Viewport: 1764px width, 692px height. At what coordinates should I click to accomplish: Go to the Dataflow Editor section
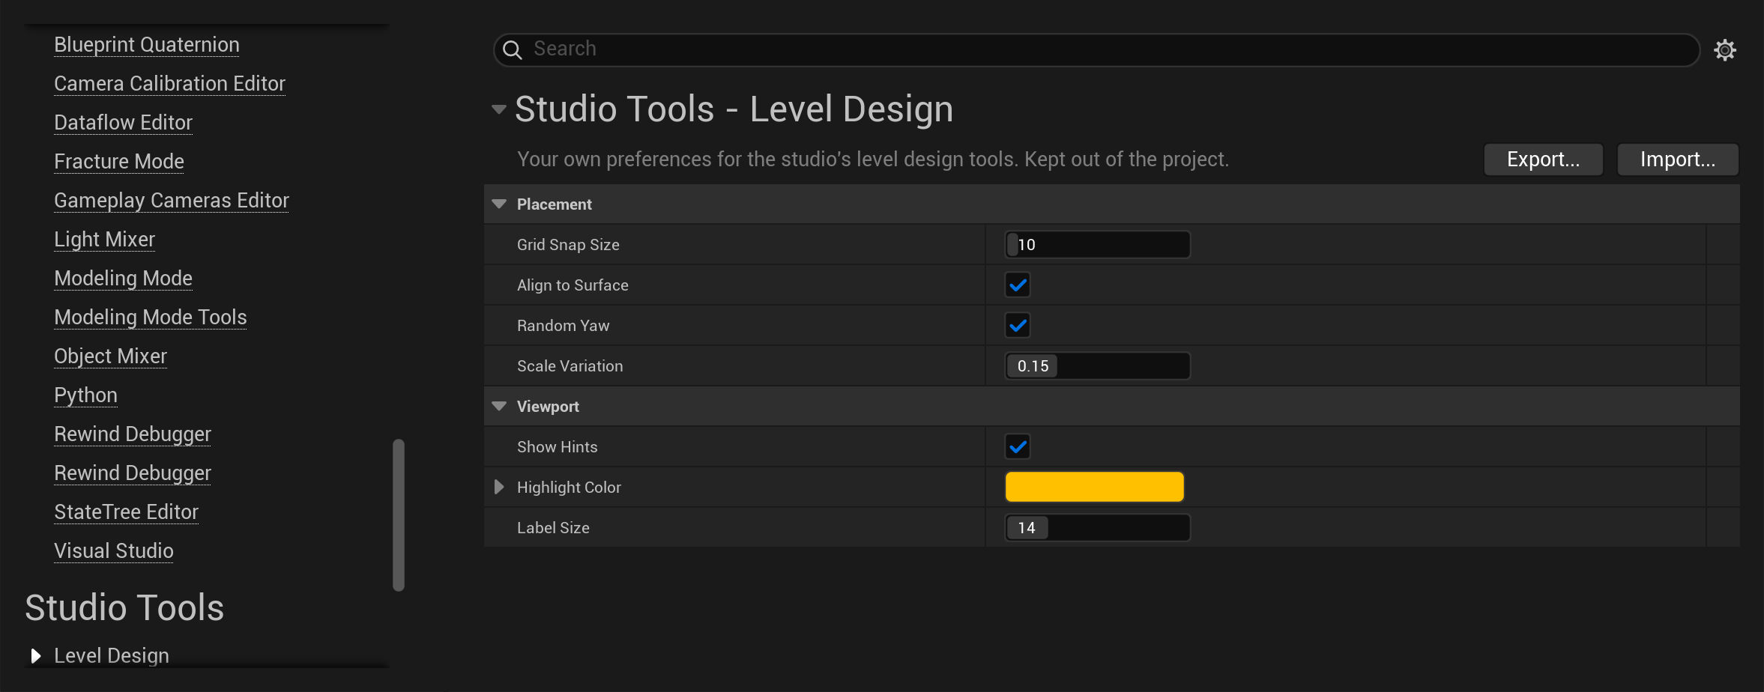[123, 123]
